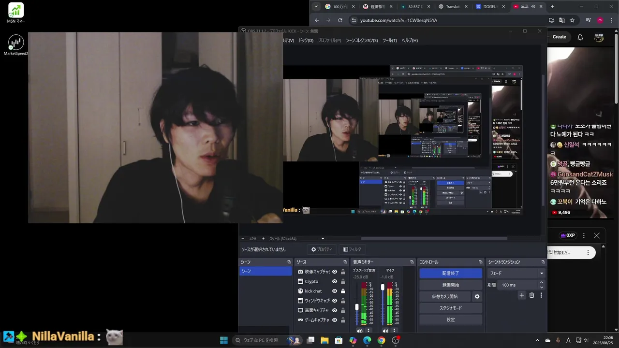The image size is (619, 348).
Task: Toggle visibility of Crypto source
Action: click(335, 281)
